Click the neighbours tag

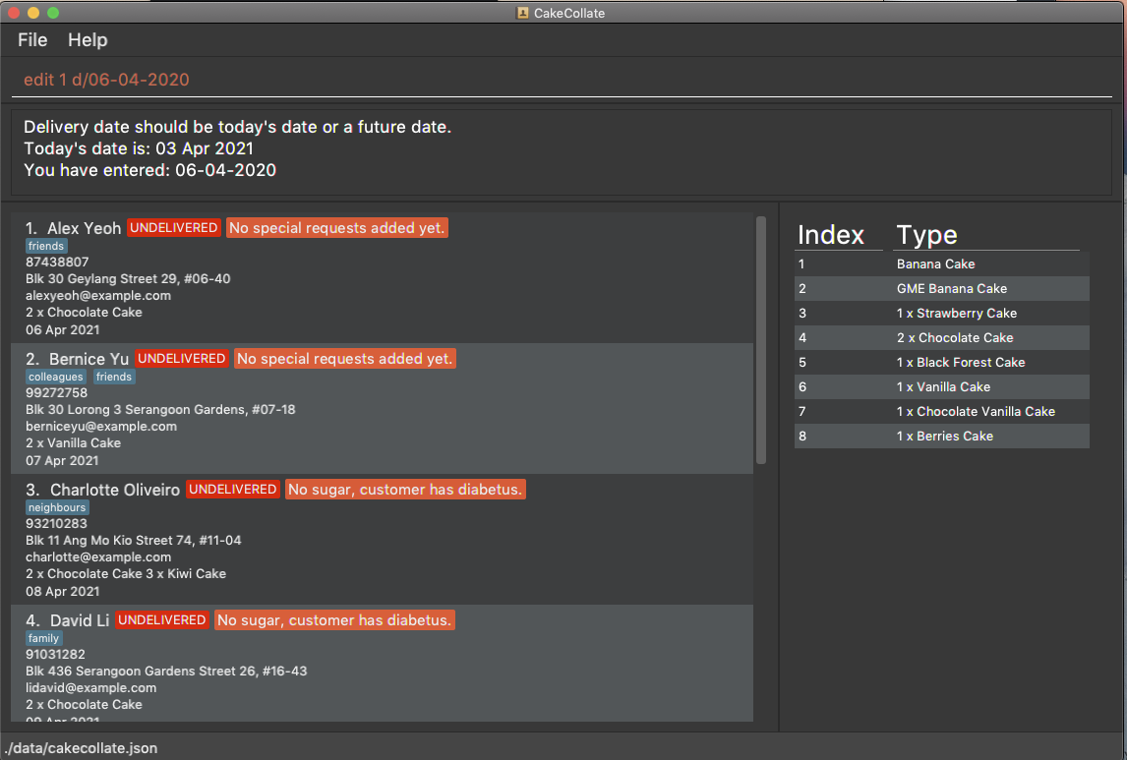pos(57,507)
